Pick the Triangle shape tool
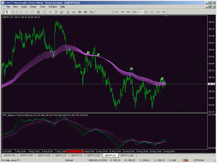Image resolution: width=217 pixels, height=163 pixels. coord(74,12)
